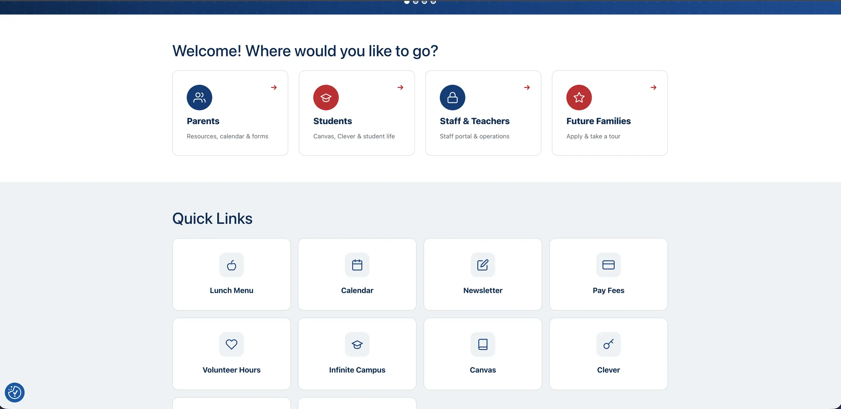Open the Volunteer Hours quick link label
Viewport: 841px width, 409px height.
click(x=232, y=370)
